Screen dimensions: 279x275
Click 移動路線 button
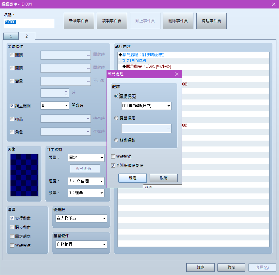(x=85, y=169)
